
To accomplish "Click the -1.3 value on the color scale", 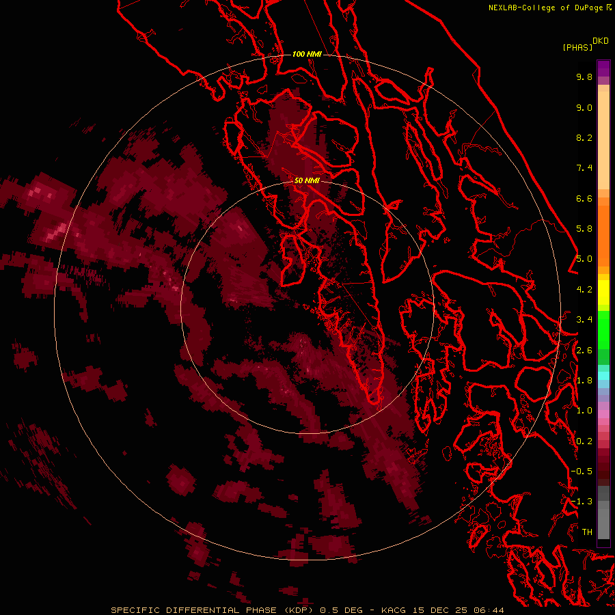I will 582,502.
